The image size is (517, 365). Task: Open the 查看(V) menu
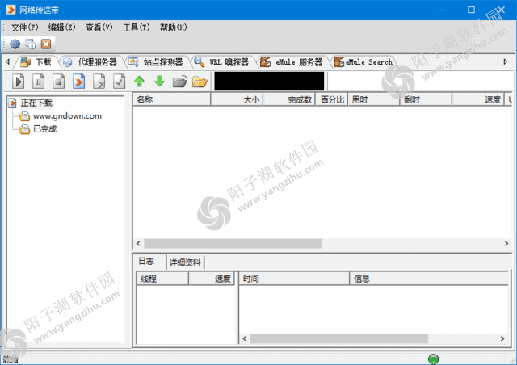click(x=99, y=27)
